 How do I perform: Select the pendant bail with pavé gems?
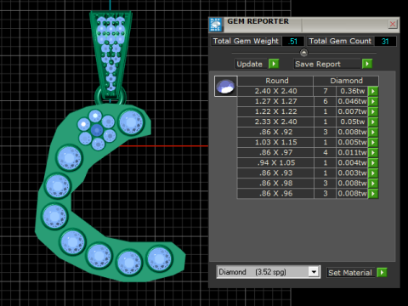click(110, 55)
